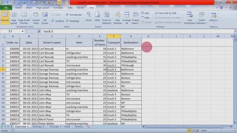The image size is (237, 133).
Task: Open the Data ribbon tab
Action: point(70,7)
